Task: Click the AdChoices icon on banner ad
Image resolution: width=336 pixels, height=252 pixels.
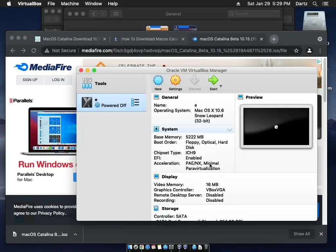Action: point(319,61)
